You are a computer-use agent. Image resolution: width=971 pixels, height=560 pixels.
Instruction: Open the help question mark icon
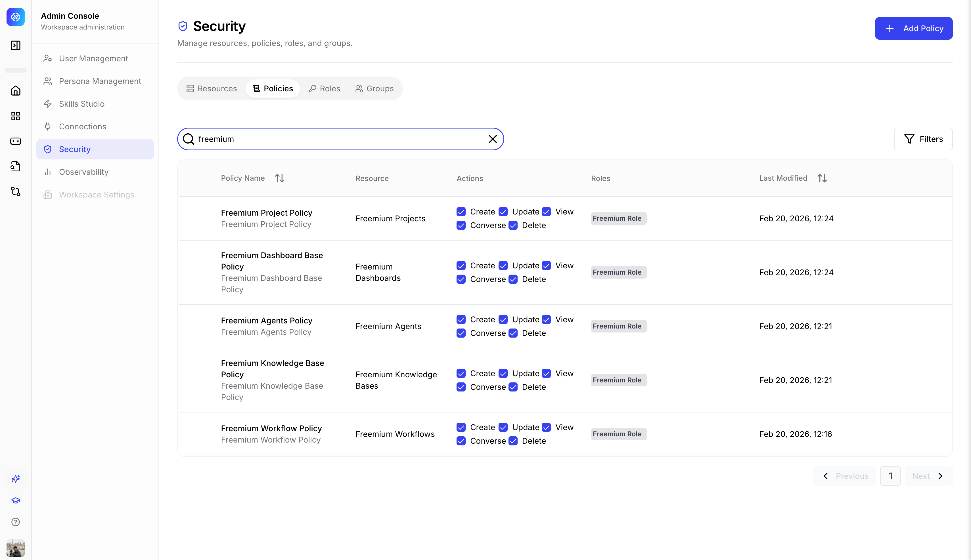tap(16, 522)
